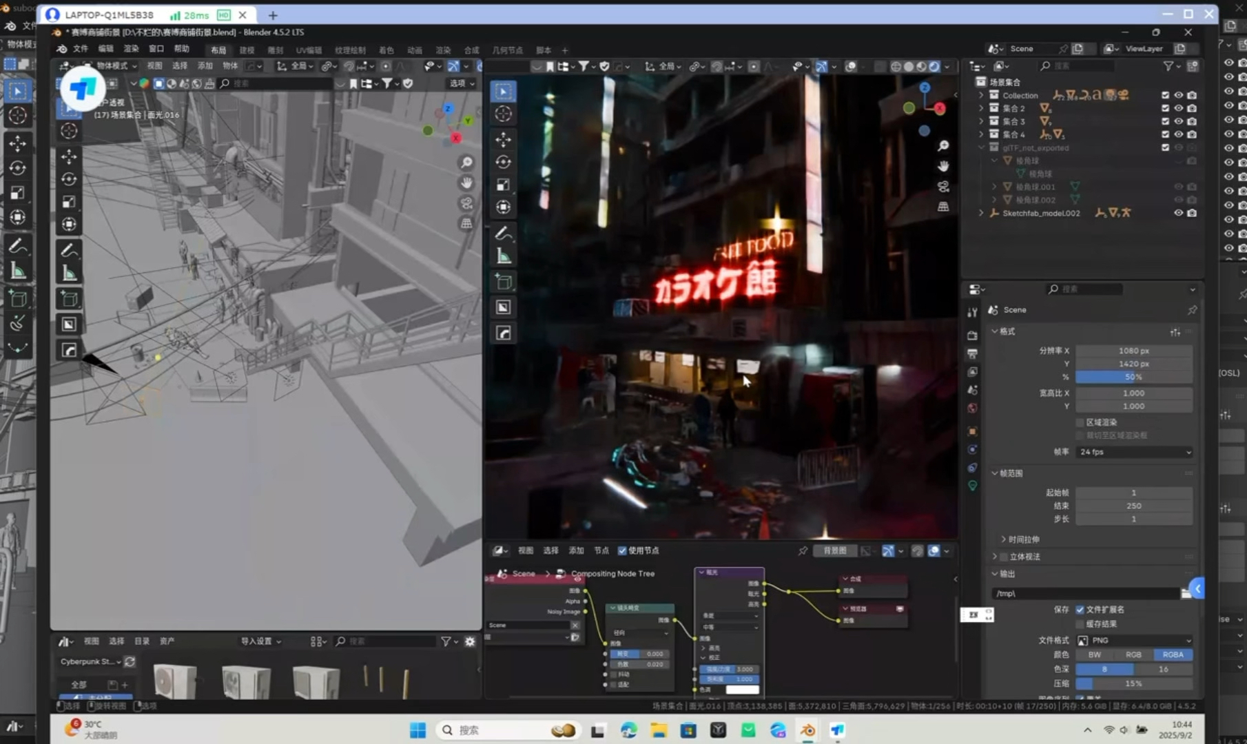Screen dimensions: 1247x744
Task: Choose the Measure tool in the left 3D viewport
Action: coord(69,273)
